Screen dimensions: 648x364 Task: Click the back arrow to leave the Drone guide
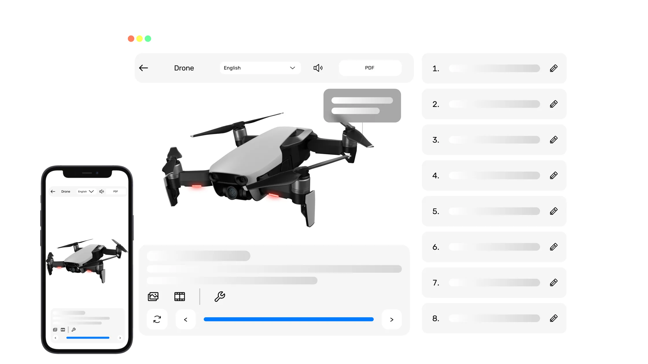pos(143,68)
